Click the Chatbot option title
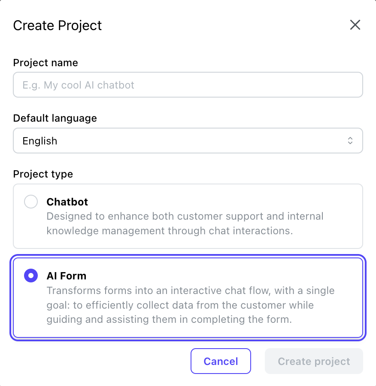Viewport: 376px width, 386px height. pos(67,202)
